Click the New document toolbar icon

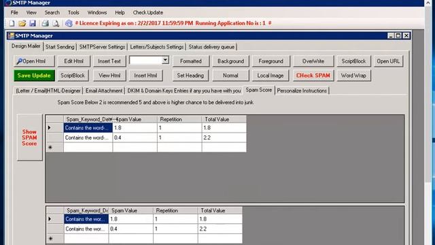pos(12,23)
